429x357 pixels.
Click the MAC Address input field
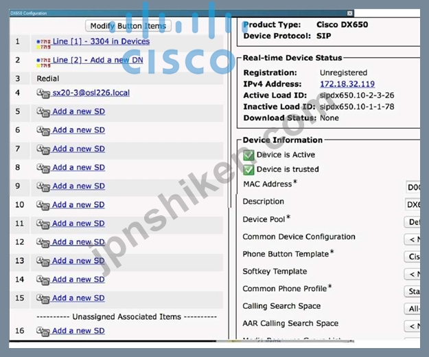coord(413,187)
